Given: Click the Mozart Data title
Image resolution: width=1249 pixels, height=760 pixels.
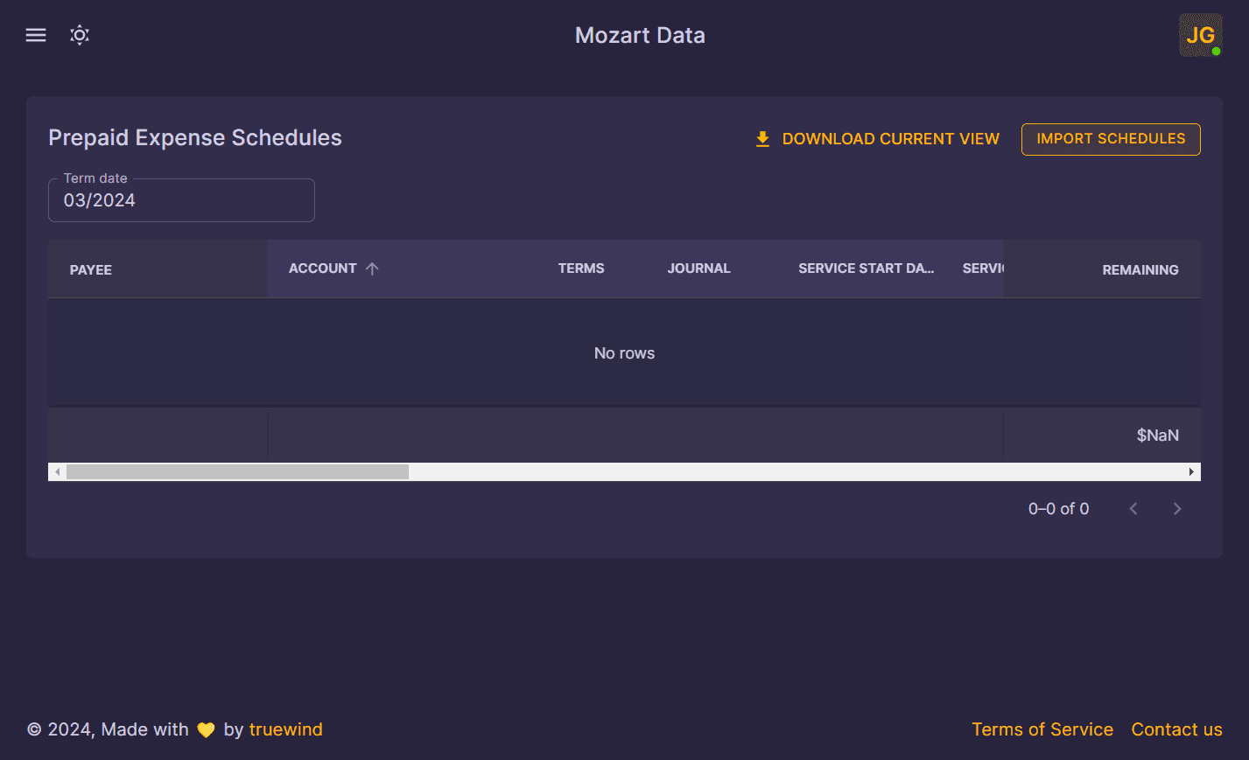Looking at the screenshot, I should pos(640,35).
